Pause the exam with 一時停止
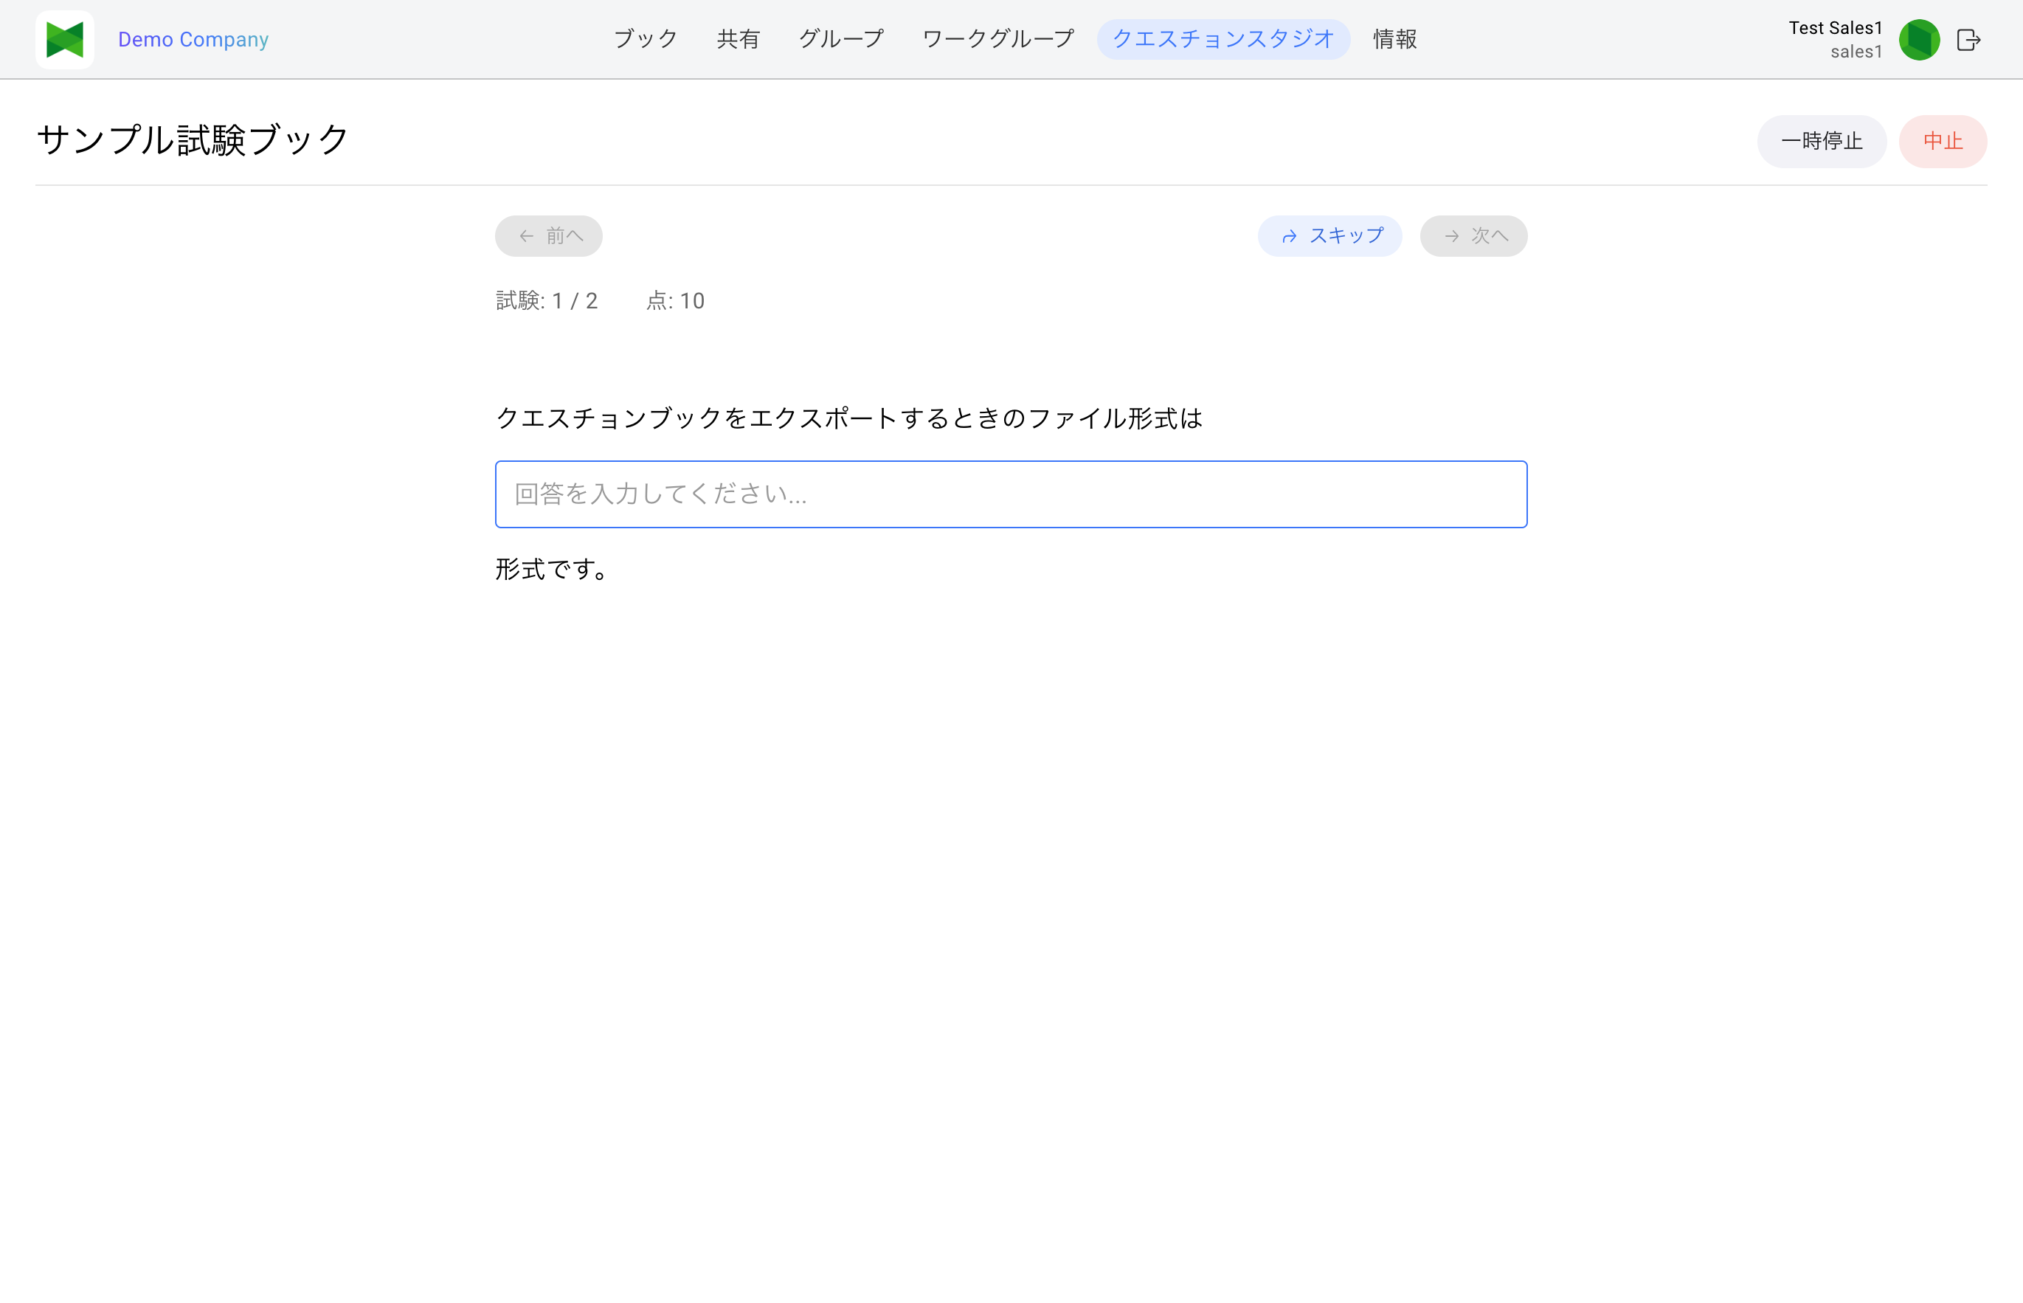The height and width of the screenshot is (1303, 2023). [x=1822, y=142]
